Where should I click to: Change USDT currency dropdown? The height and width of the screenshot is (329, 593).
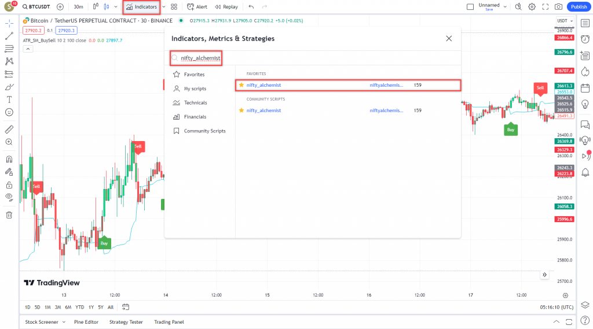pyautogui.click(x=565, y=21)
